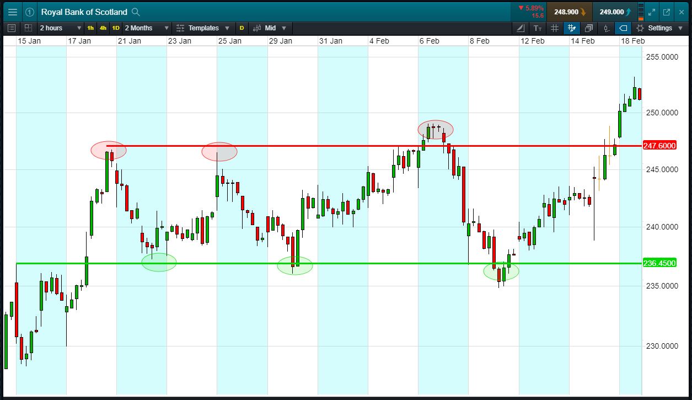Viewport: 692px width, 400px height.
Task: Close the Royal Bank of Scotland chart
Action: pos(681,12)
